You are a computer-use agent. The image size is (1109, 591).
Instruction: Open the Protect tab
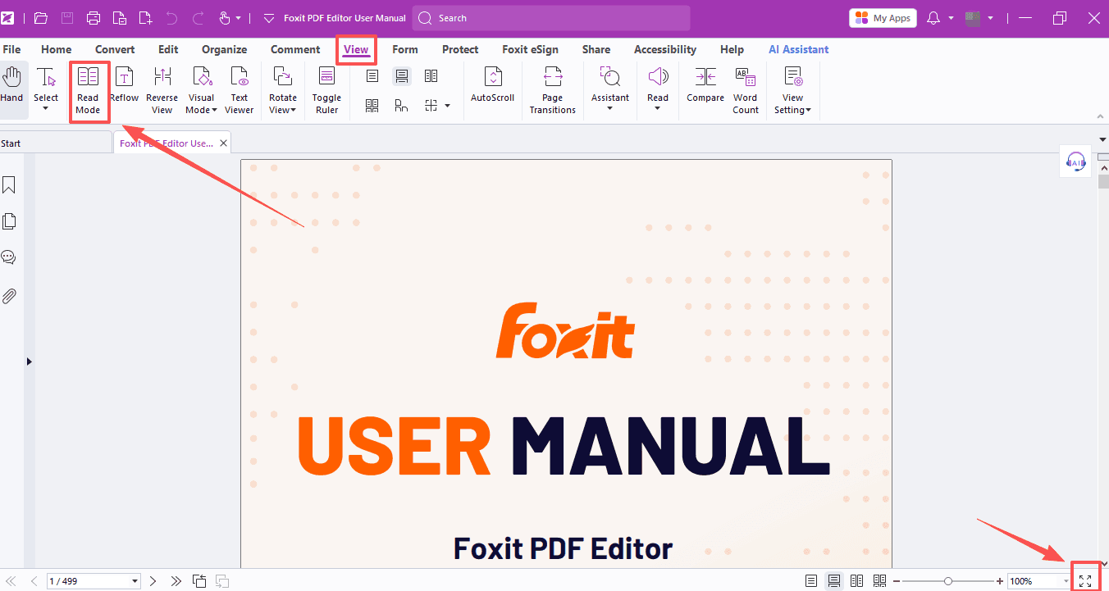[460, 49]
